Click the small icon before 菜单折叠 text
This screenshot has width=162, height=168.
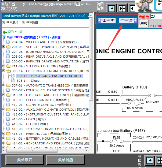[x=23, y=23]
